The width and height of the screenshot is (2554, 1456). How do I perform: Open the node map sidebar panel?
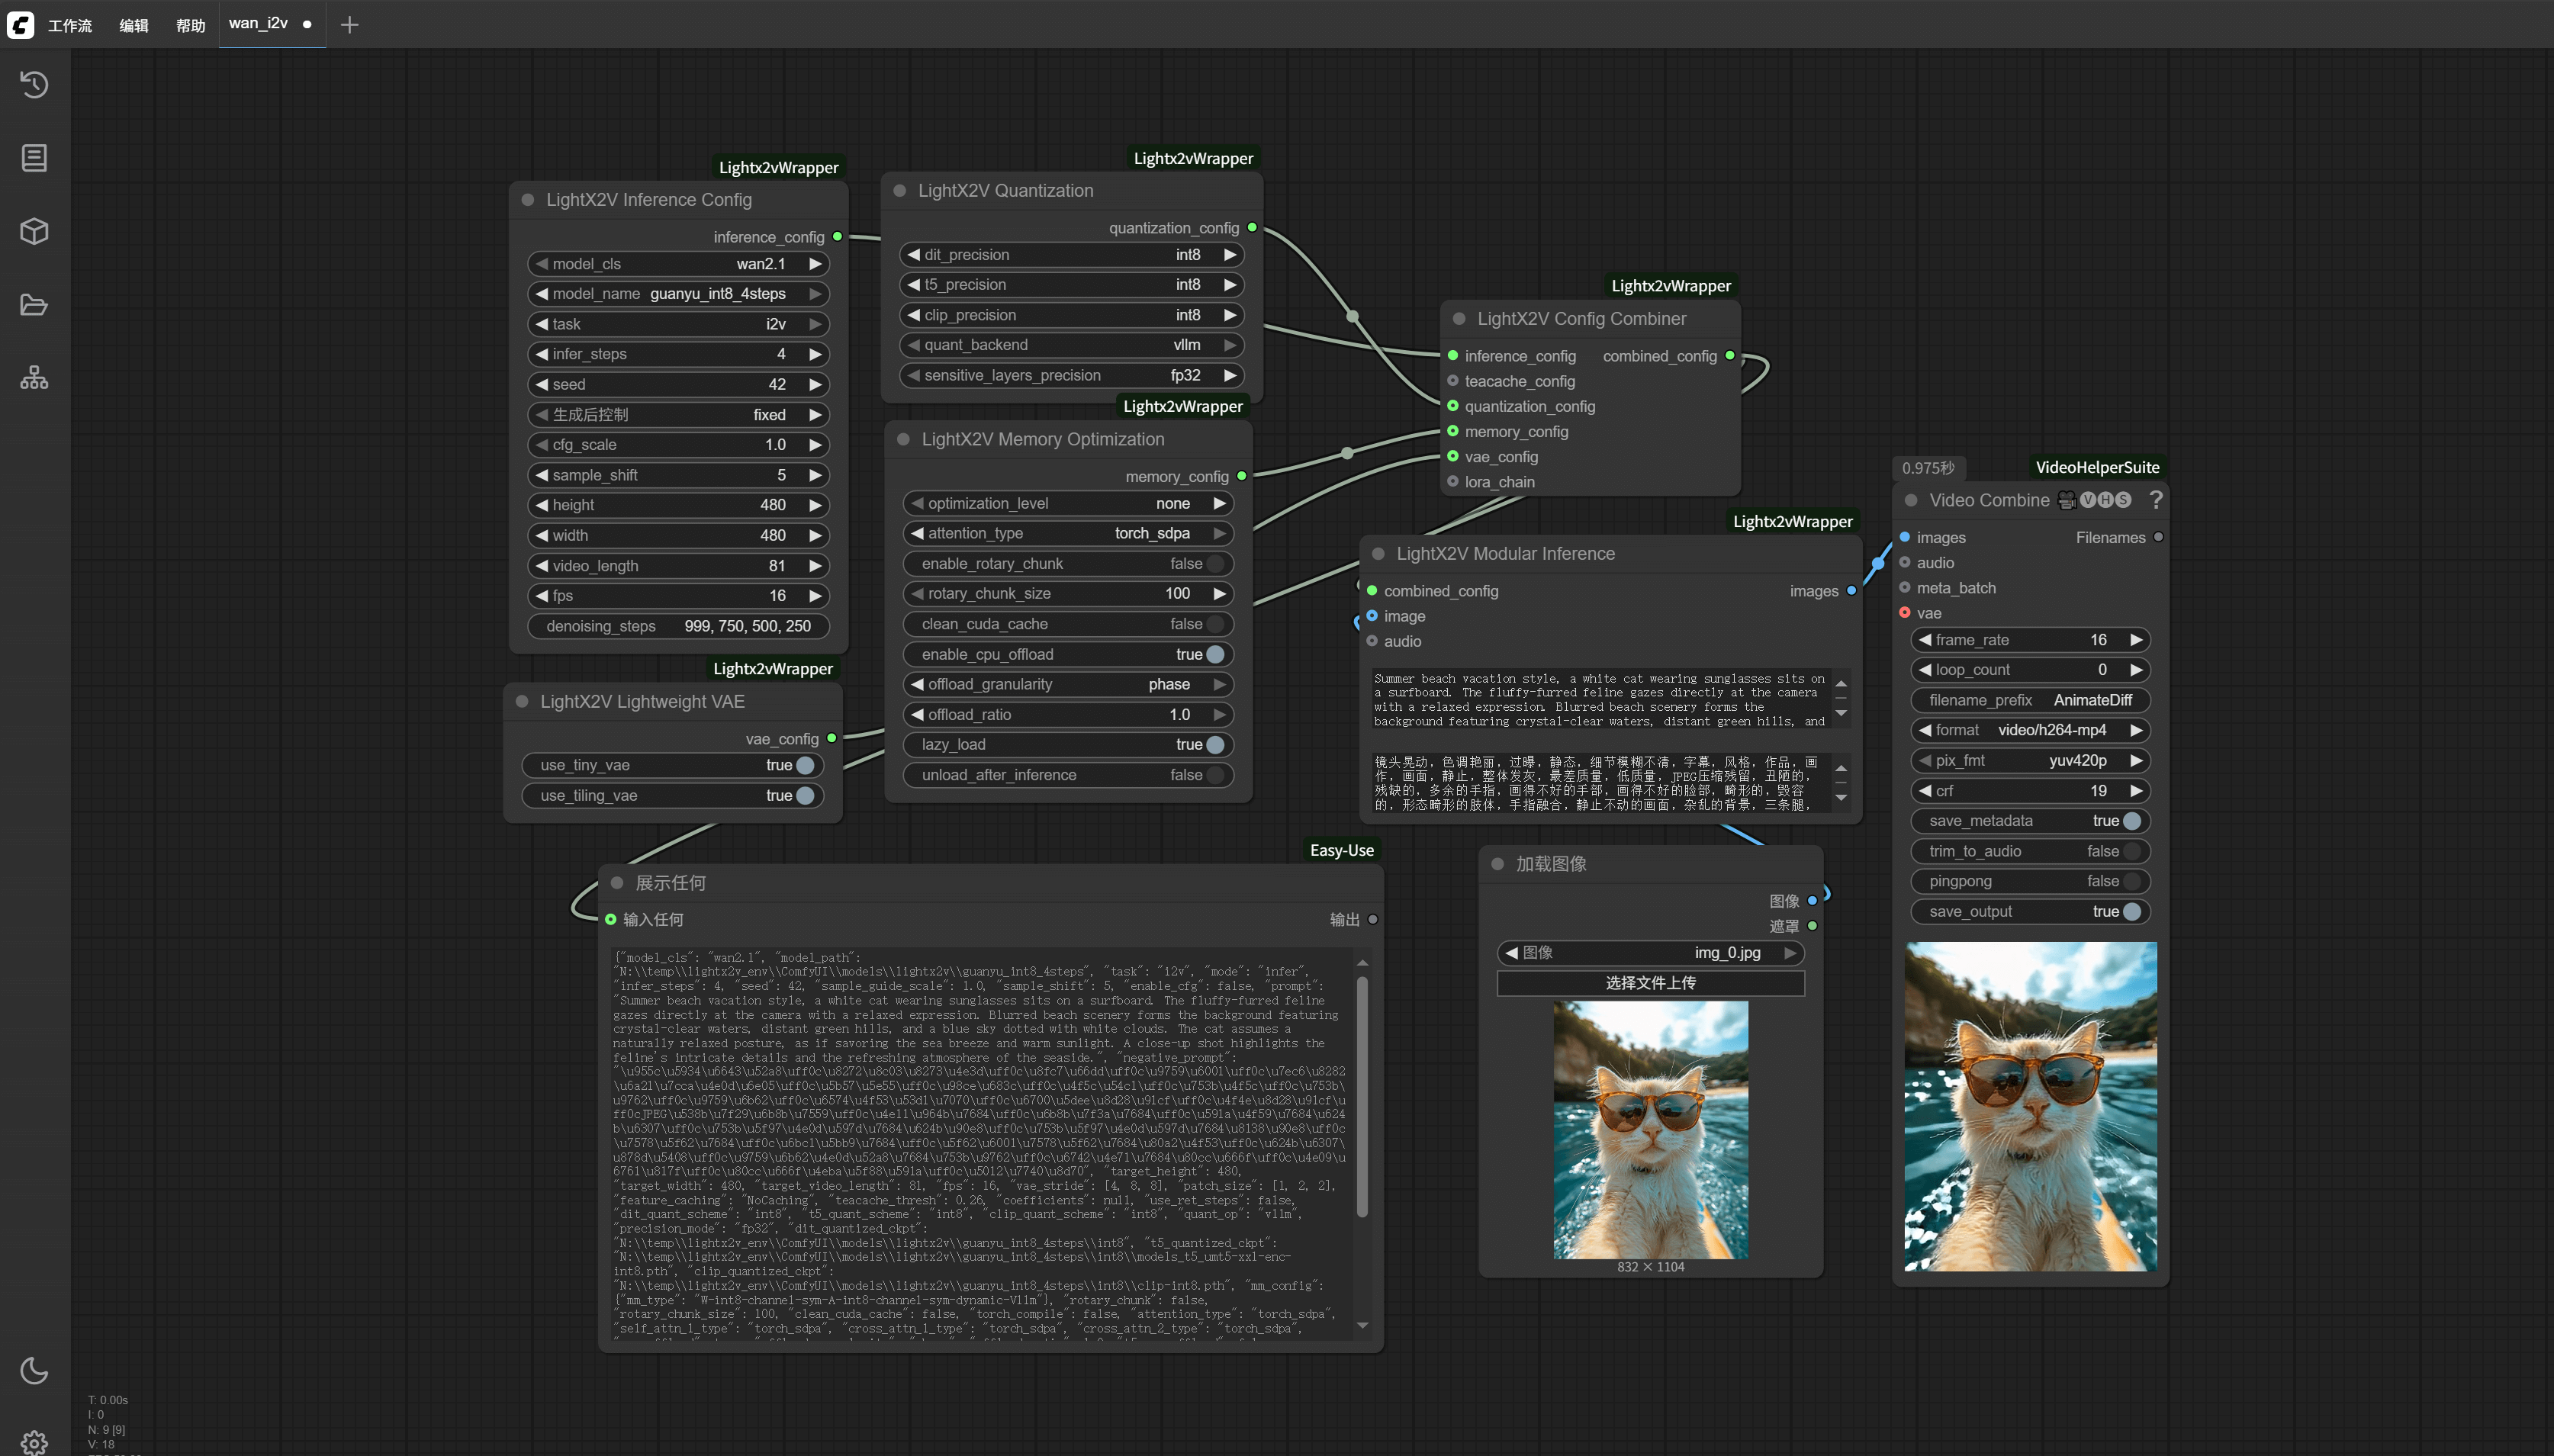pos(34,377)
